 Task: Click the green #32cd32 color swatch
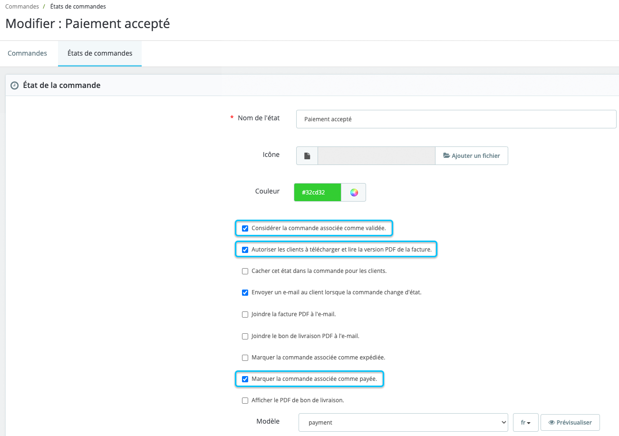pos(317,191)
